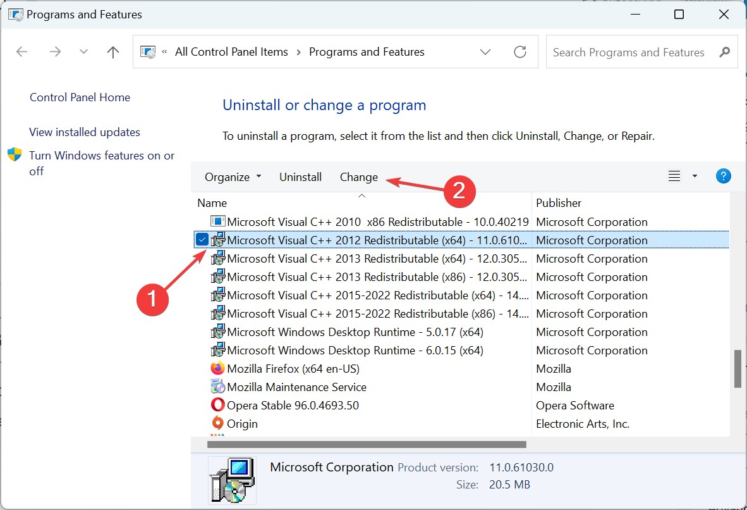Sort by the Publisher column header
The image size is (747, 510).
pyautogui.click(x=559, y=202)
